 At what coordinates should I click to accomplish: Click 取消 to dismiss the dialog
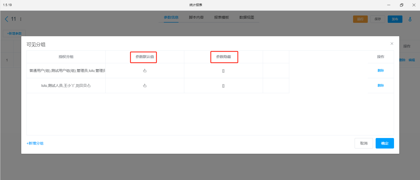(364, 143)
